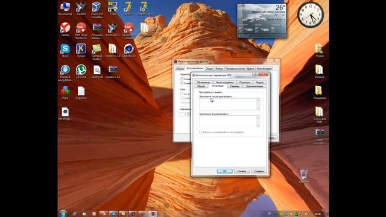
Task: Launch the CINEMA 4D shortcut
Action: tap(128, 51)
